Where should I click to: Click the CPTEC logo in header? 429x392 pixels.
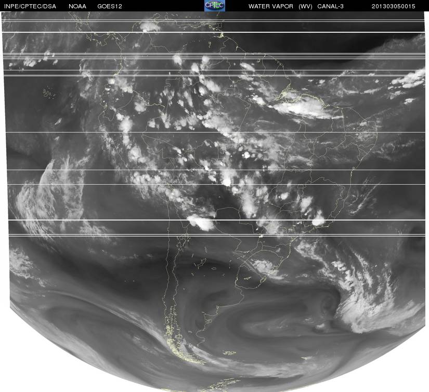coord(215,6)
